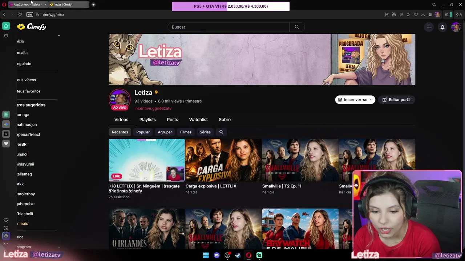The height and width of the screenshot is (261, 465).
Task: Open the user avatar menu in Cinefy header
Action: click(456, 27)
